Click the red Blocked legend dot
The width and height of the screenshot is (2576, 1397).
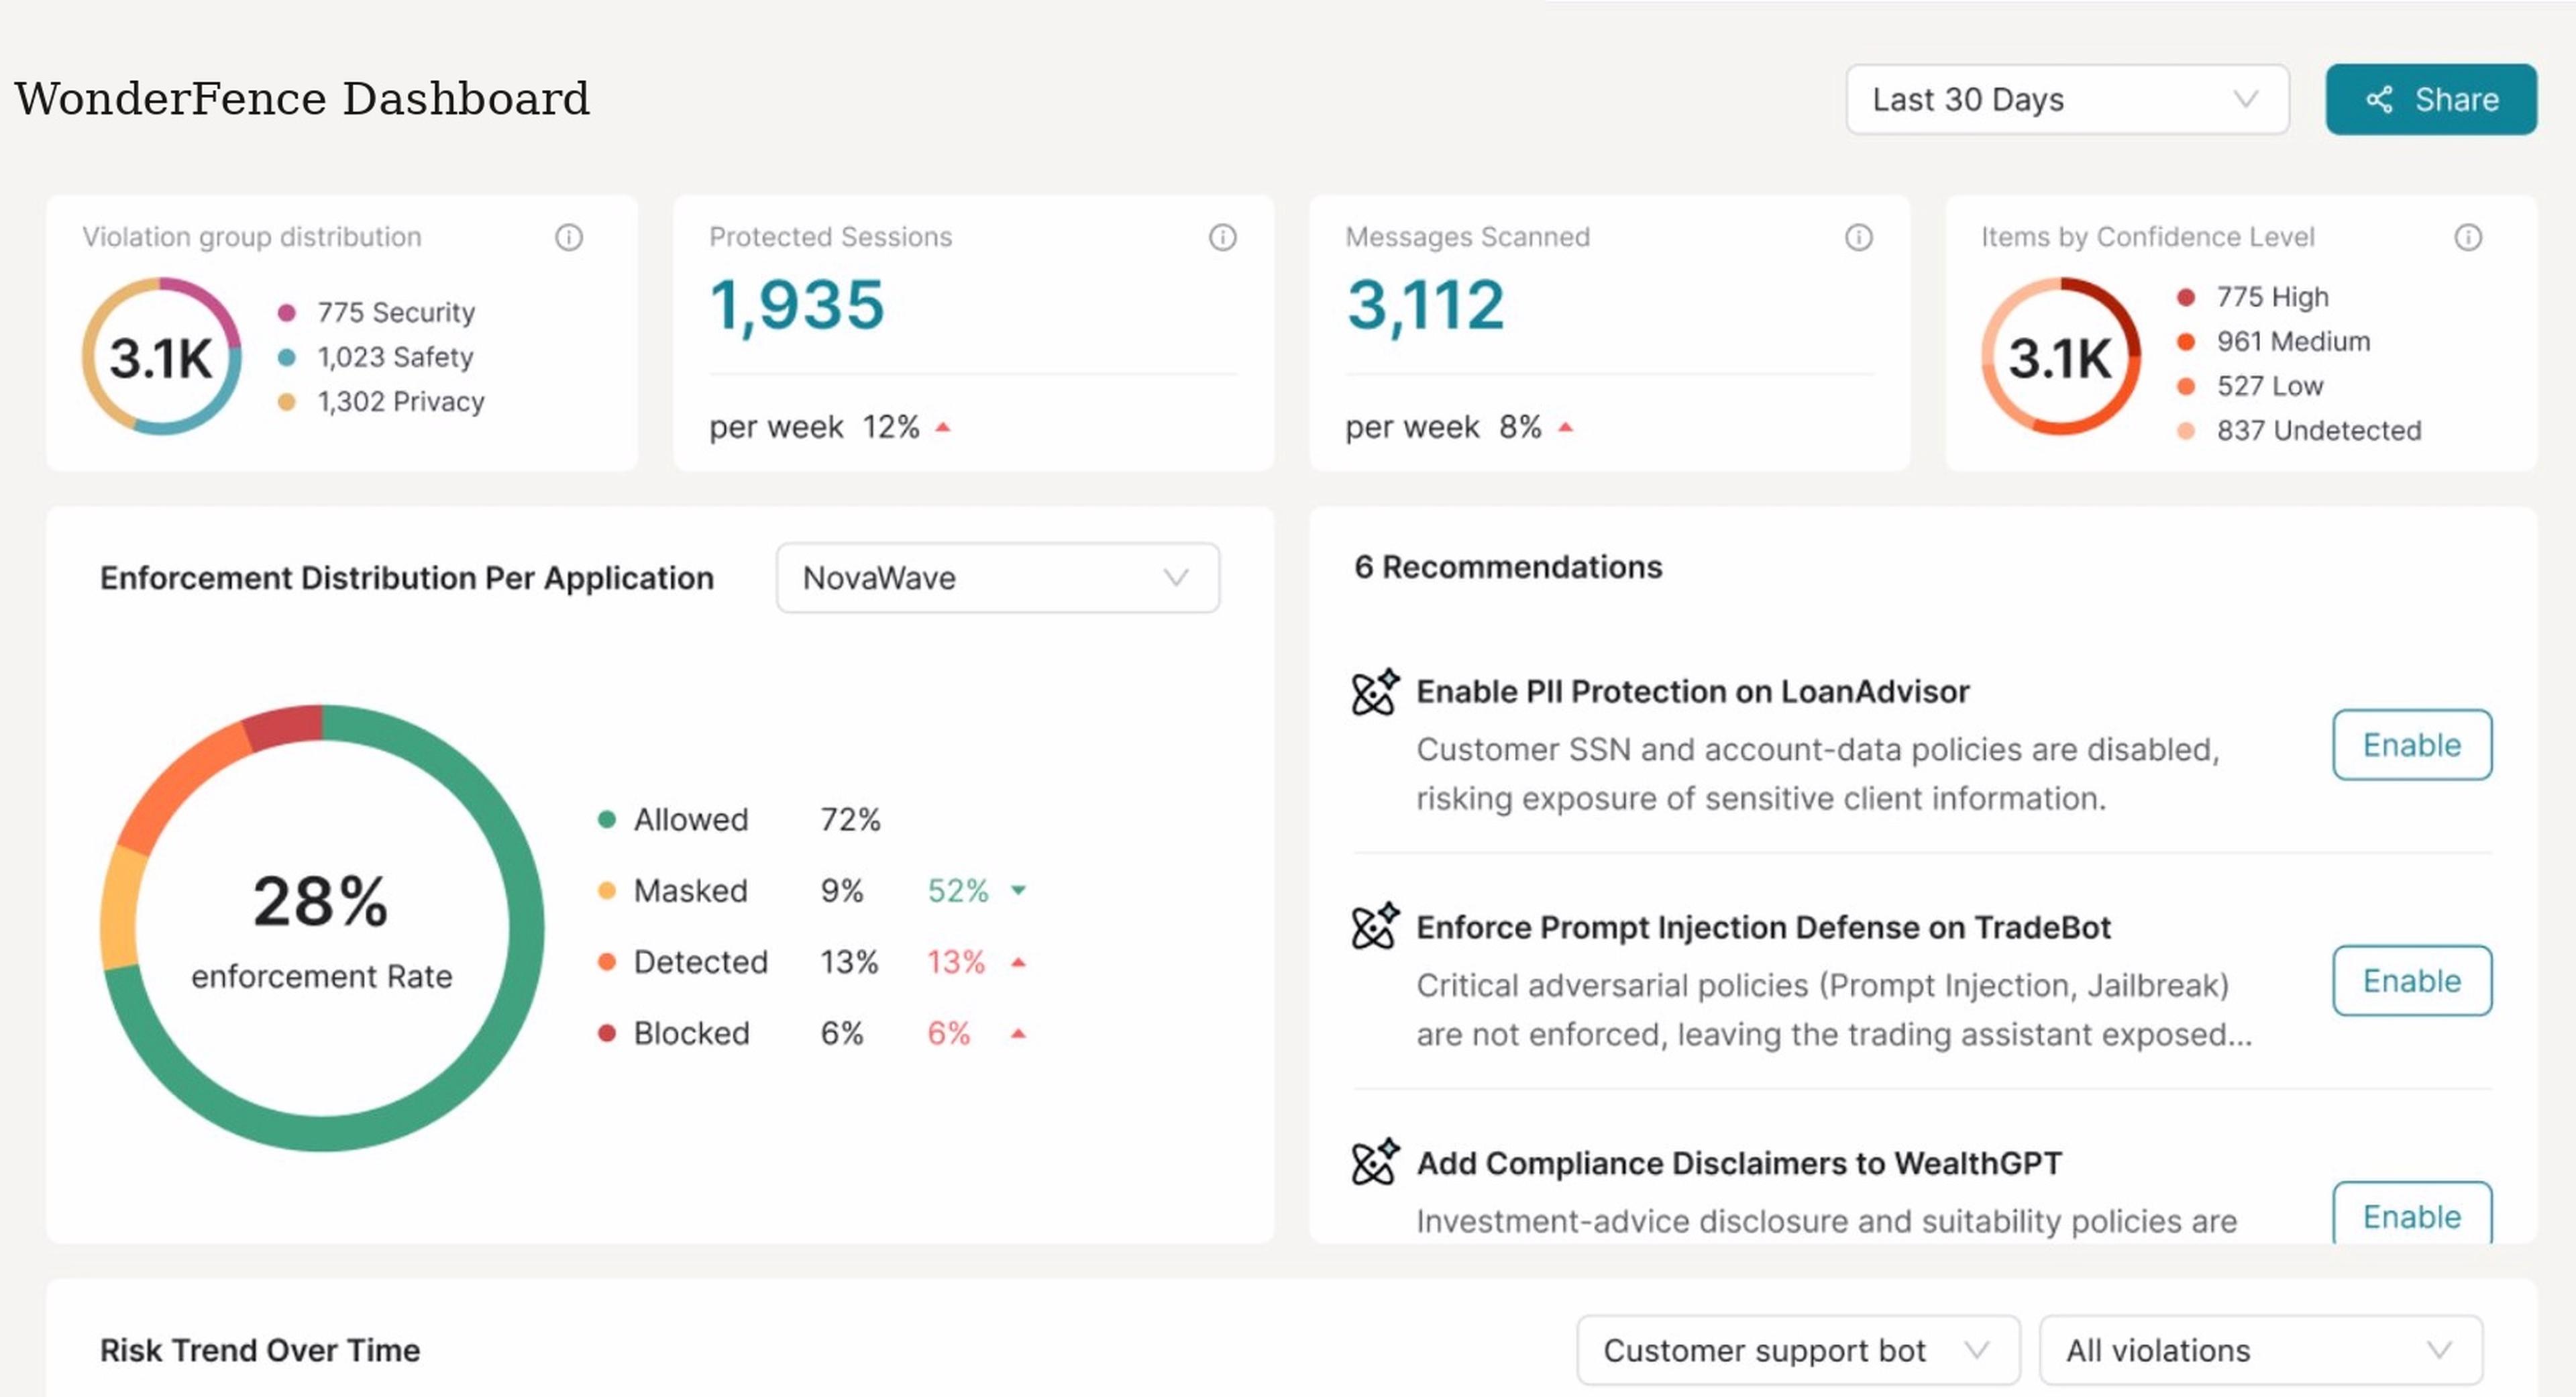606,1033
